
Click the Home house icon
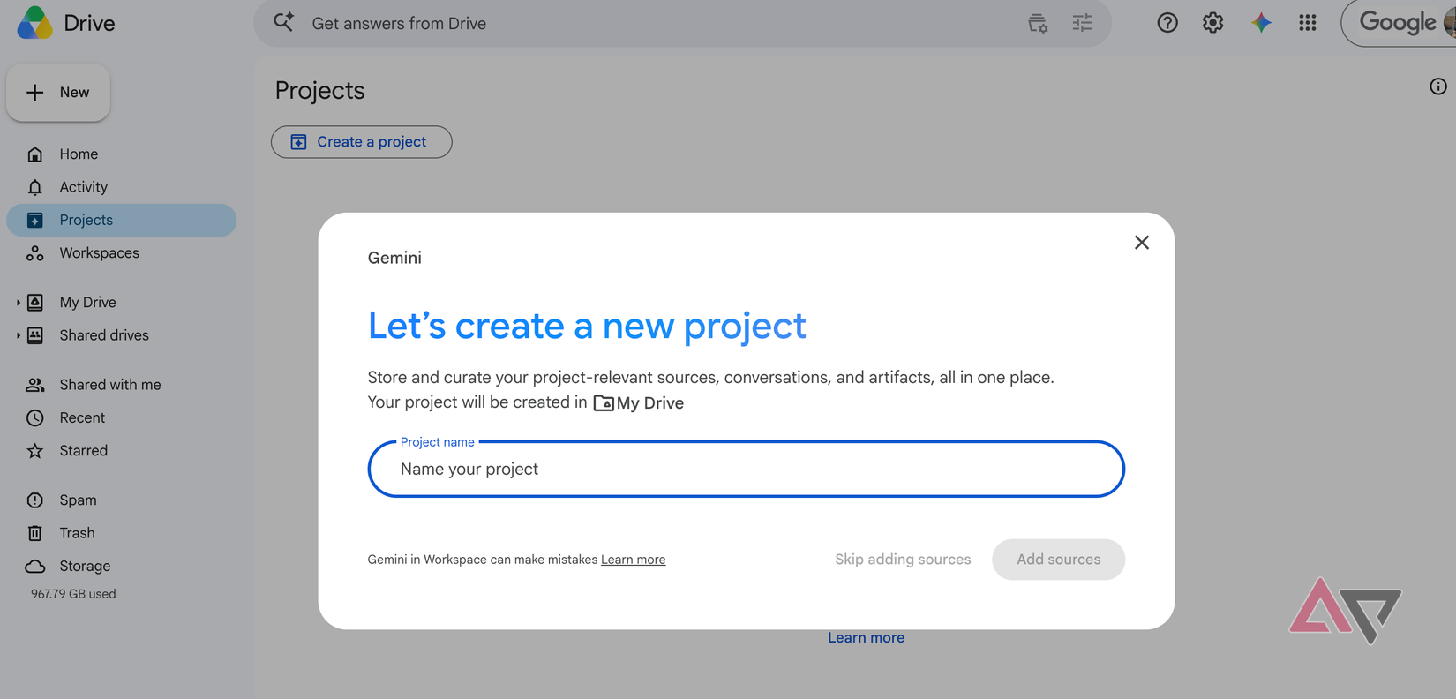(35, 154)
